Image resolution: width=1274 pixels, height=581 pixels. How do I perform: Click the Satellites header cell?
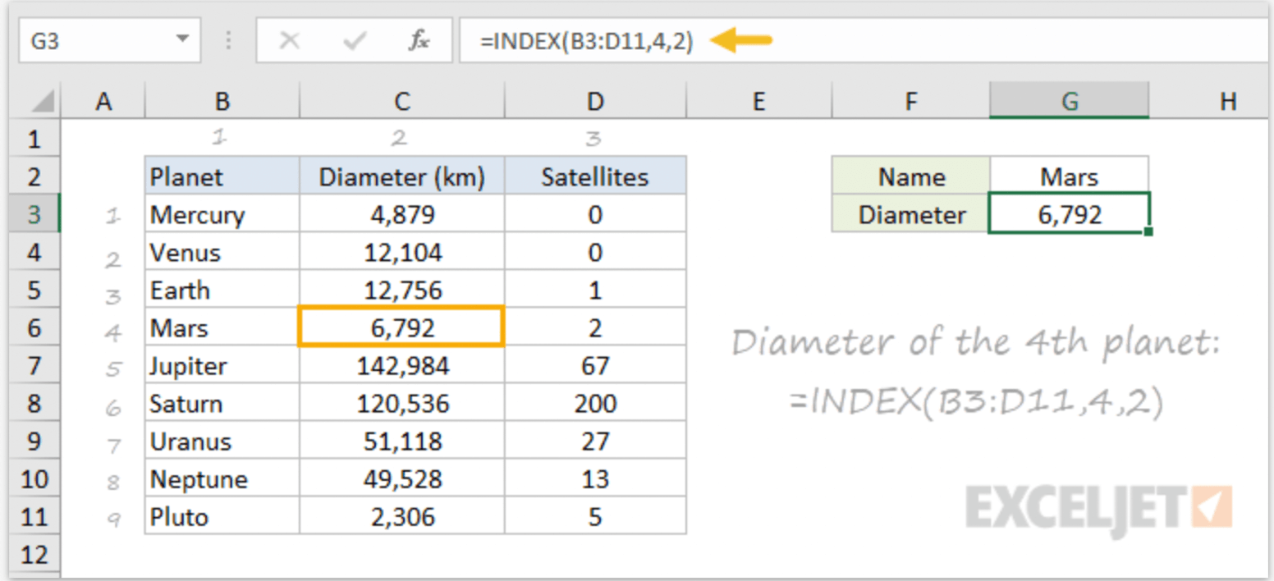(x=595, y=176)
